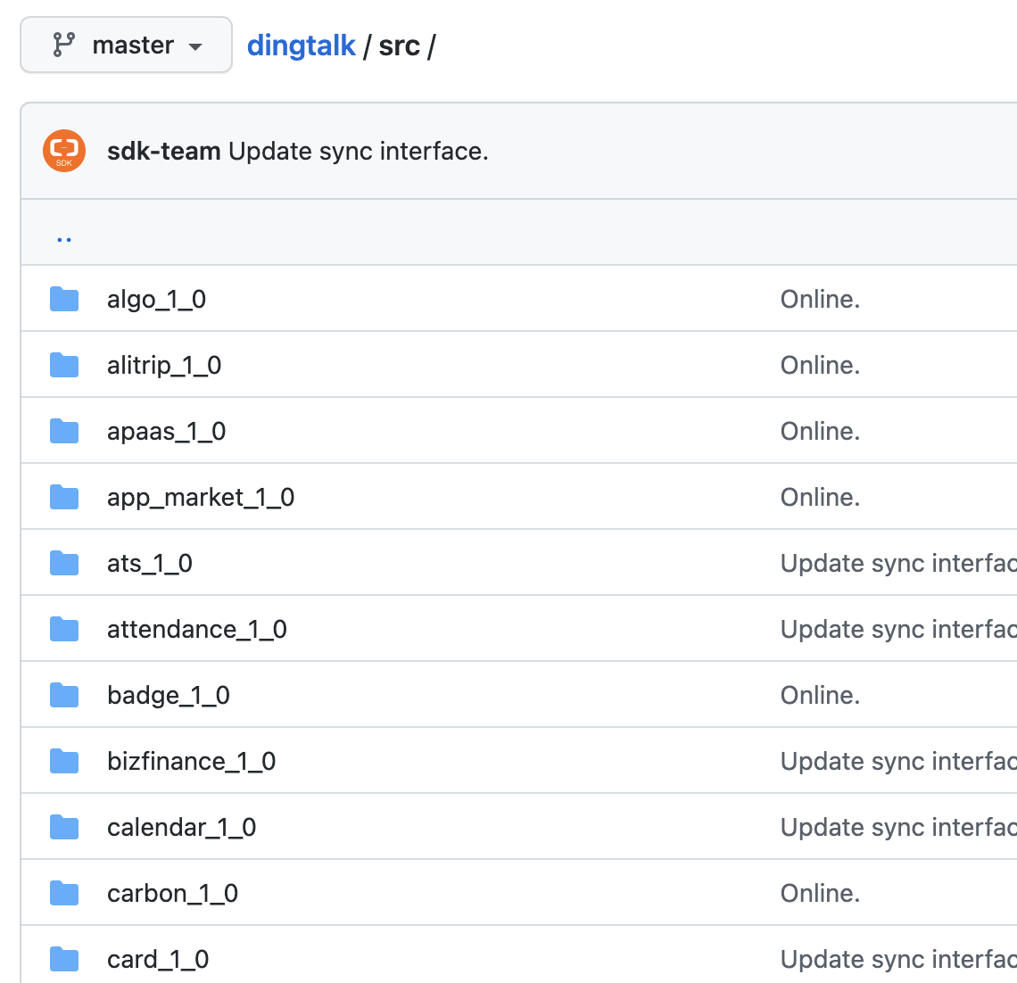Open the attendance_1_0 folder
The image size is (1017, 983).
click(197, 630)
